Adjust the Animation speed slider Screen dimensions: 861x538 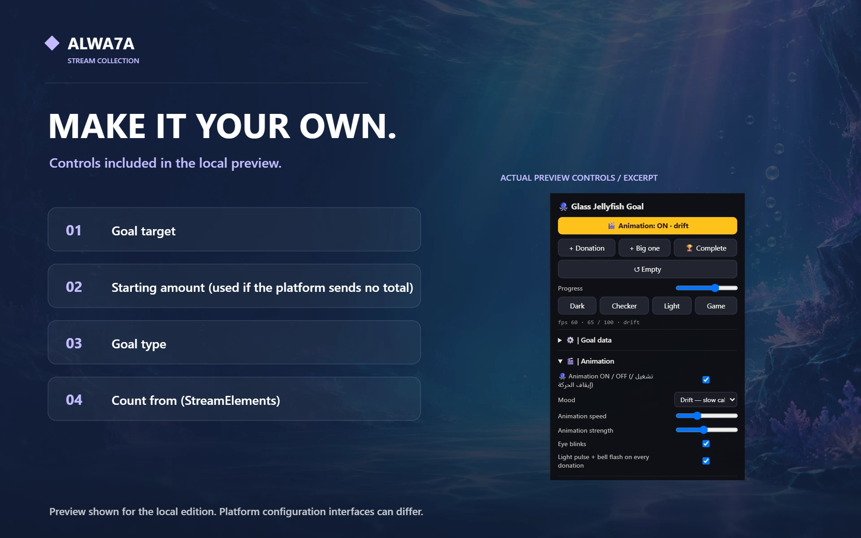[706, 416]
